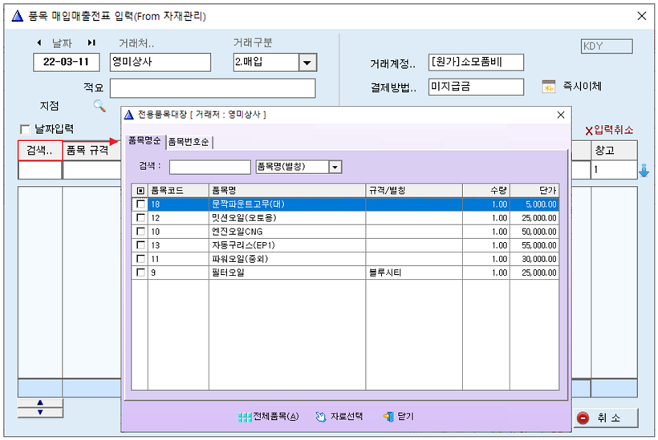658x440 pixels.
Task: Open the 품목명(별칭) search type dropdown
Action: 335,167
